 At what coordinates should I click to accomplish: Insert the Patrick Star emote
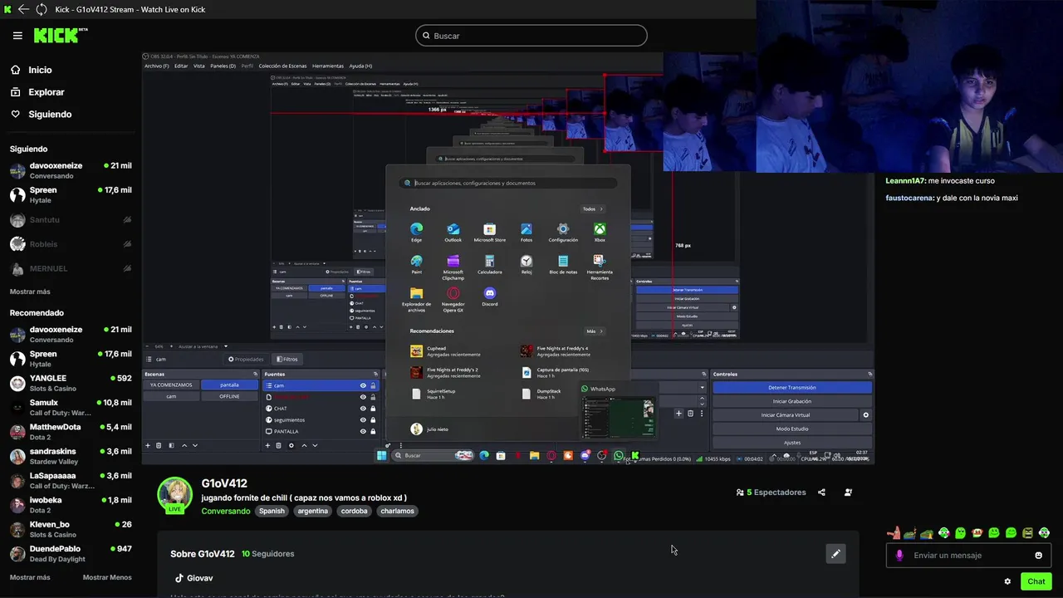click(894, 533)
